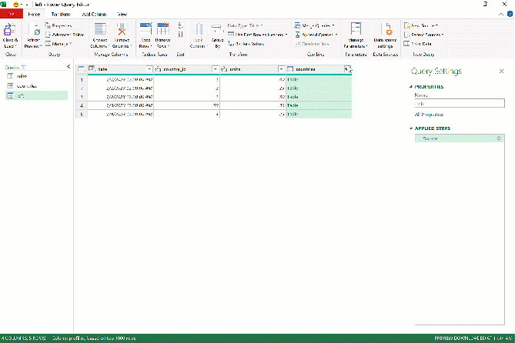The image size is (515, 343).
Task: Open the date column filter dropdown
Action: tap(149, 69)
